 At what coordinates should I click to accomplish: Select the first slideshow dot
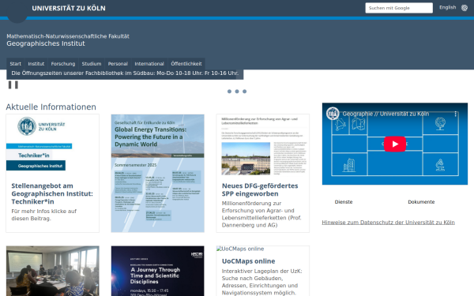point(229,92)
